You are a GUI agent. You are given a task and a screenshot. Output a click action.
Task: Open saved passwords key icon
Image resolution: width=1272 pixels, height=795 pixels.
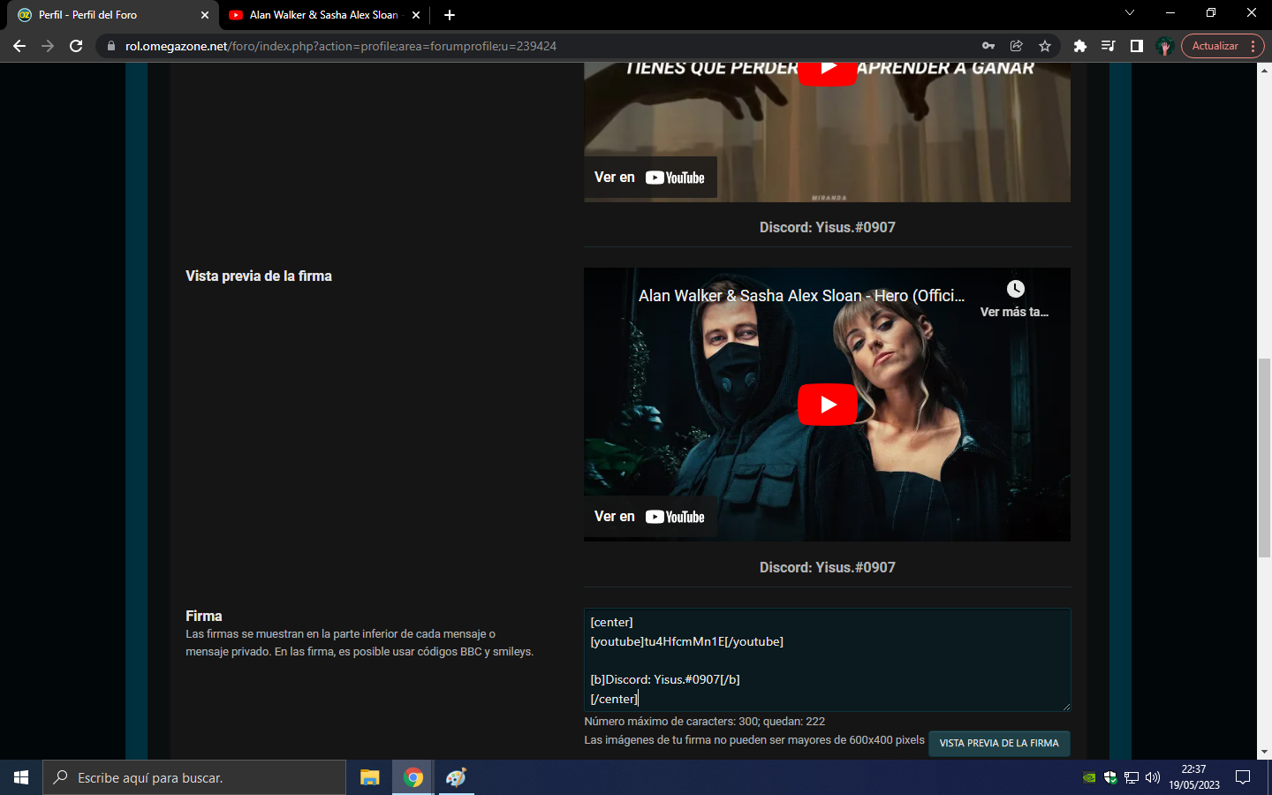988,46
